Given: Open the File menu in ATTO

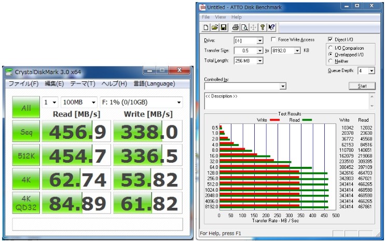Looking at the screenshot, I should (x=205, y=17).
